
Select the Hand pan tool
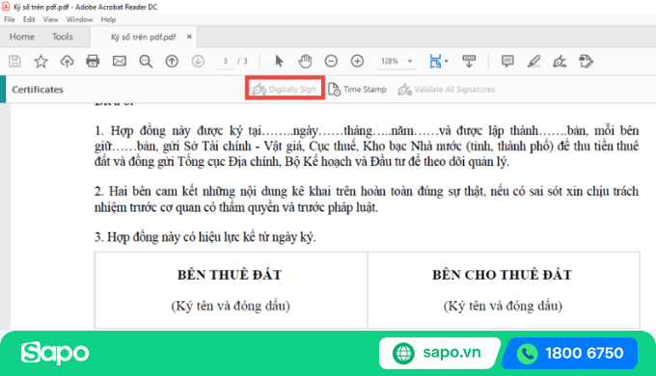click(x=305, y=62)
